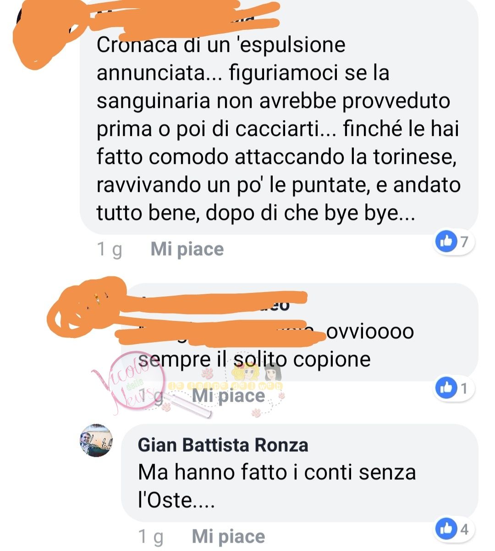Open the Gian Battista Ronza profile name
The height and width of the screenshot is (551, 495).
click(x=223, y=445)
